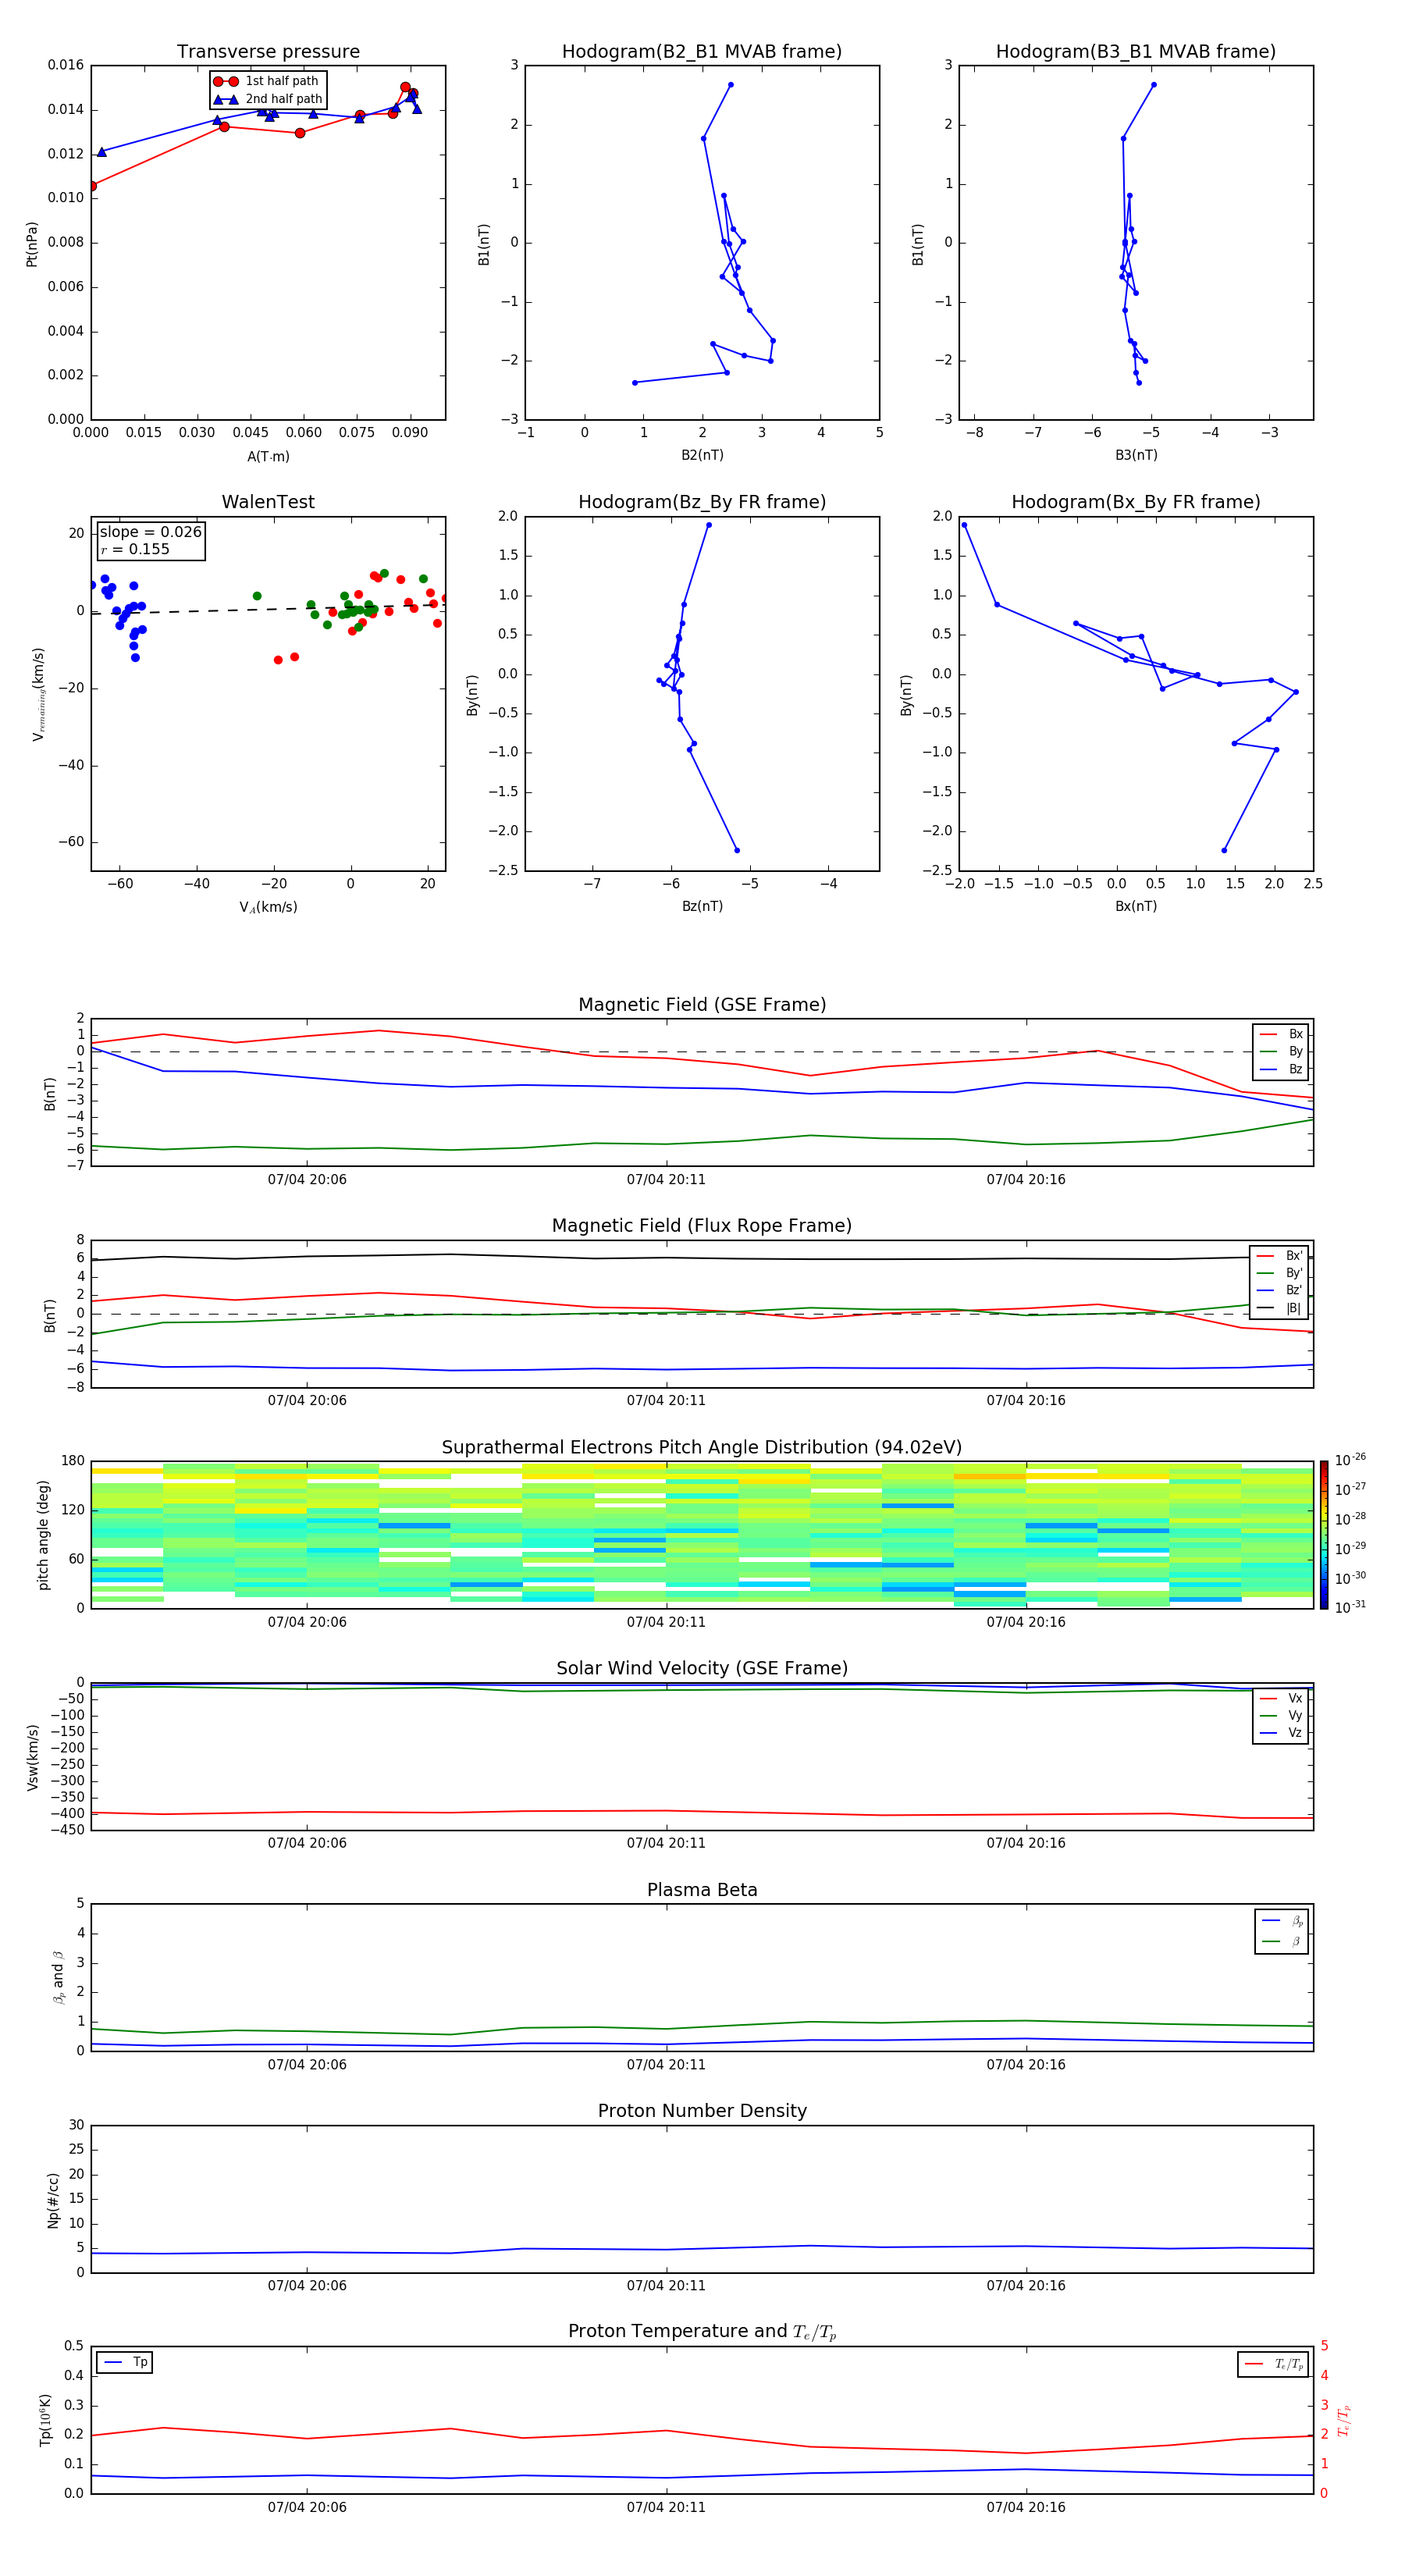
Task: Select the colorbar's bottom '10^-31' label
Action: [x=1350, y=1607]
